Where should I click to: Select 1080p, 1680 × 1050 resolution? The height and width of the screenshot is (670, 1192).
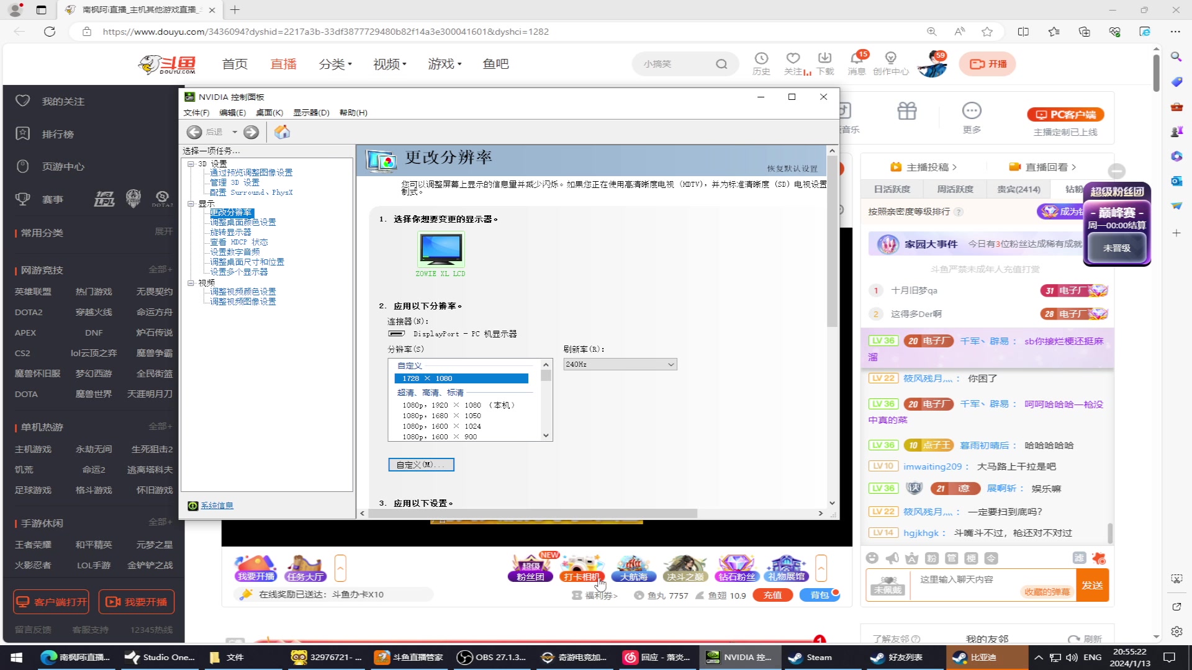pyautogui.click(x=441, y=416)
